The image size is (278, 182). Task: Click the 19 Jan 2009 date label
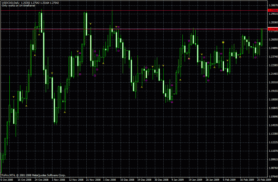pos(195,180)
